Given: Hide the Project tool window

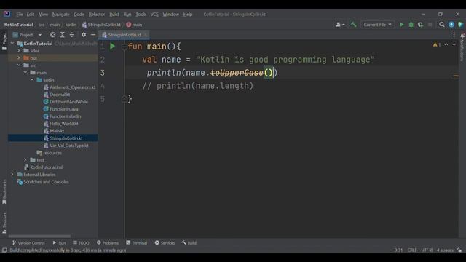Looking at the screenshot, I should [x=93, y=35].
